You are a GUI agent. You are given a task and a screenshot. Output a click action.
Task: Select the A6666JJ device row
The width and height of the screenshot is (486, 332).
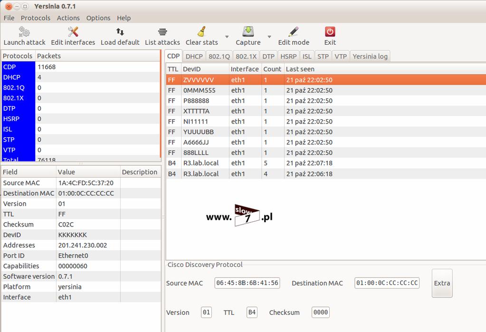pyautogui.click(x=326, y=142)
